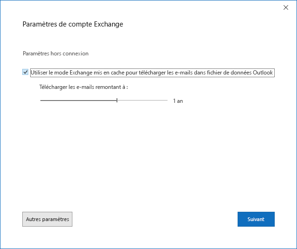Screen dimensions: 297x249
Task: Click the filled slider track left of thumb
Action: pyautogui.click(x=78, y=100)
